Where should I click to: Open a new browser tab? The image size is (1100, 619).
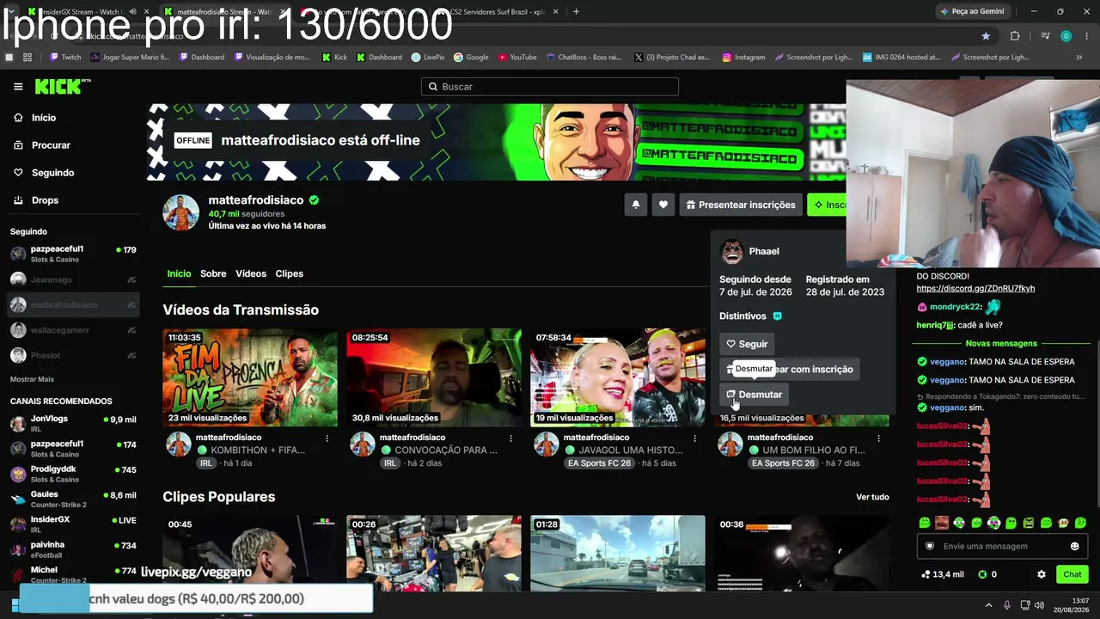point(576,12)
